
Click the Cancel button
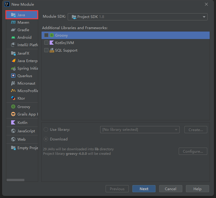point(171,189)
